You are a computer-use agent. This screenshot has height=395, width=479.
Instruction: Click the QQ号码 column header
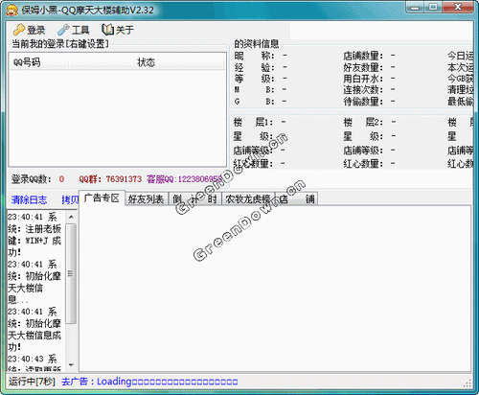pyautogui.click(x=38, y=62)
